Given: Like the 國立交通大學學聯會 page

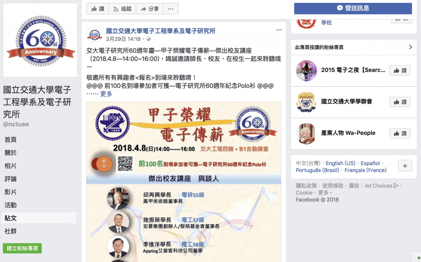Looking at the screenshot, I should (400, 102).
